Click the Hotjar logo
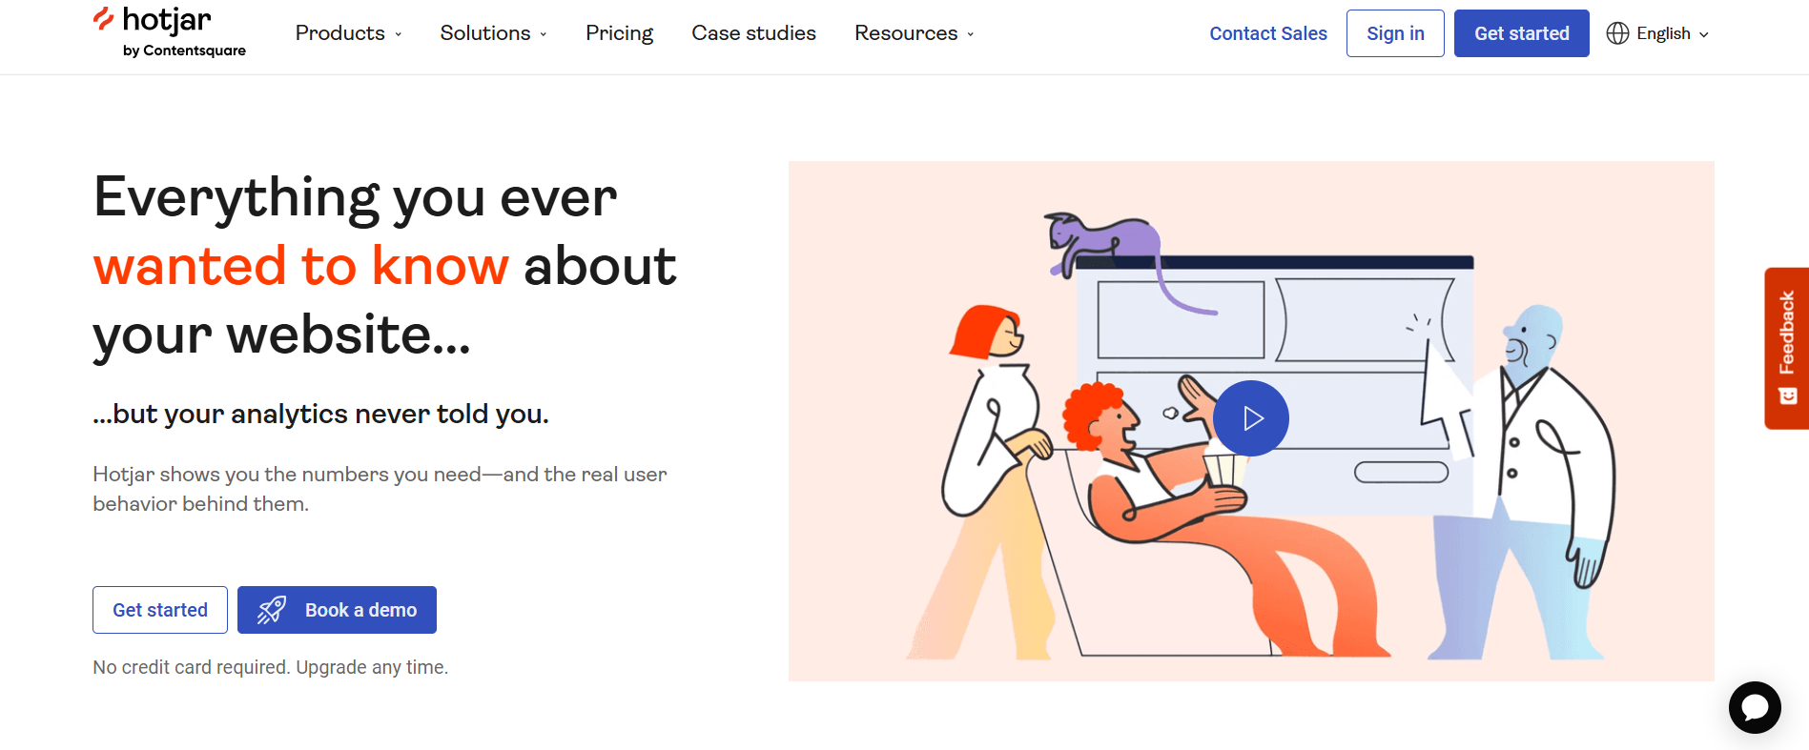1809x750 pixels. click(x=169, y=31)
